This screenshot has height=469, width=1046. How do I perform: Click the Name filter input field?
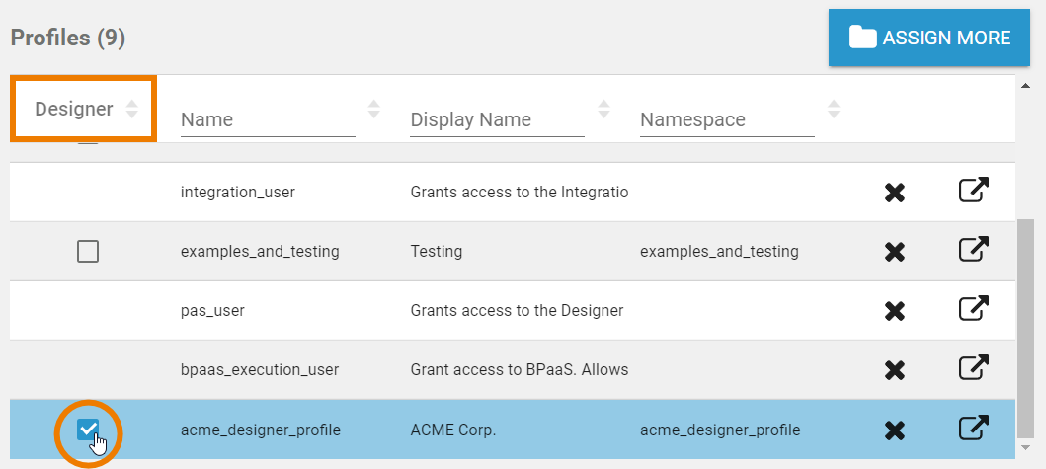(x=267, y=120)
